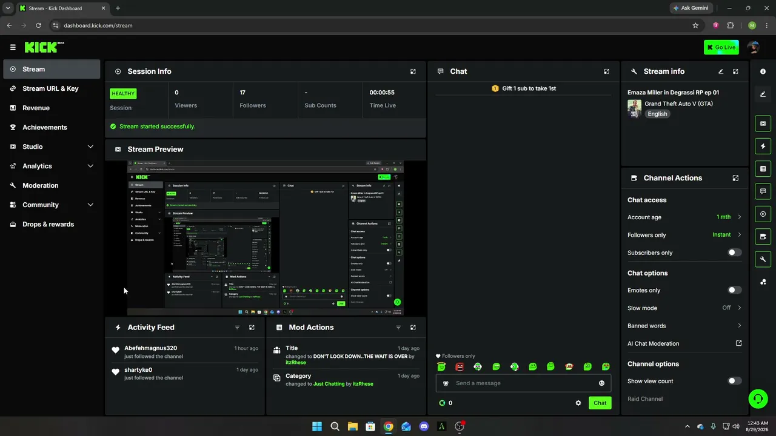Click the Grand Theft Auto V (GTA) category
Screen dimensions: 776x436
pos(678,104)
